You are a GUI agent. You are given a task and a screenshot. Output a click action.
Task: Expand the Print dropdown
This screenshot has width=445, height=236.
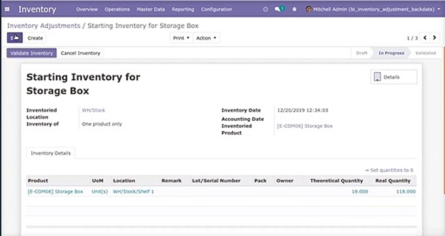181,38
